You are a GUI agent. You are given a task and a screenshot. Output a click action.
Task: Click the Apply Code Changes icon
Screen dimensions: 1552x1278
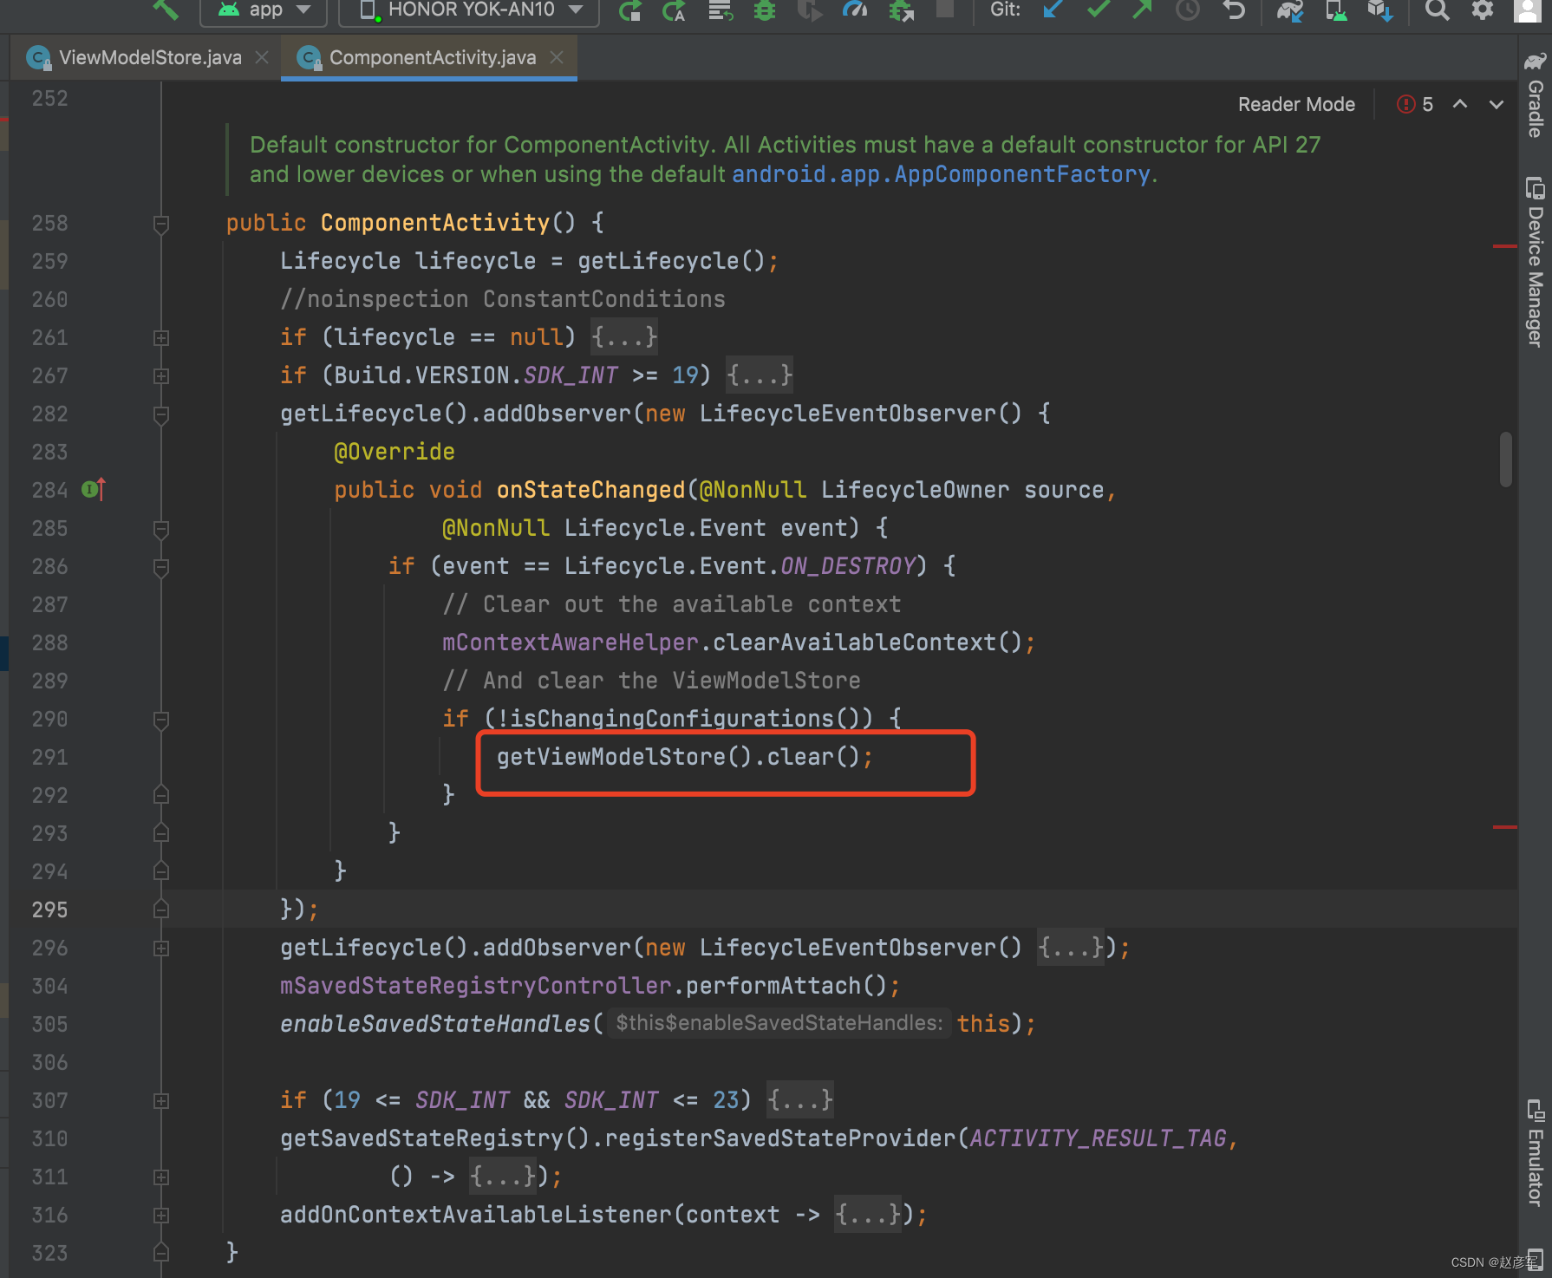pyautogui.click(x=720, y=10)
